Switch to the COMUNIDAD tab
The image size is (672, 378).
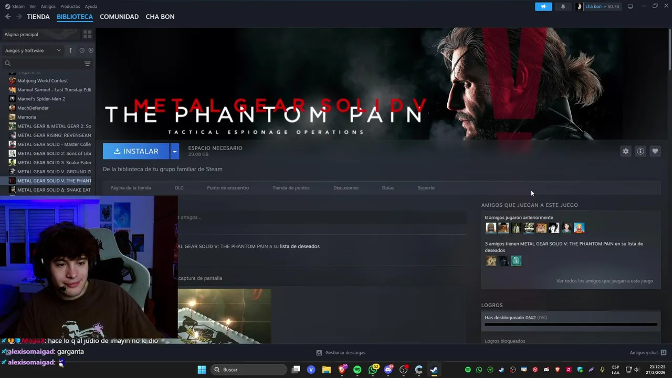pos(119,17)
